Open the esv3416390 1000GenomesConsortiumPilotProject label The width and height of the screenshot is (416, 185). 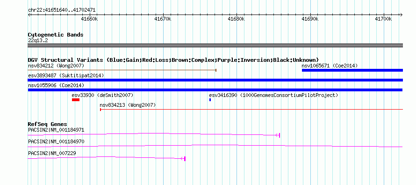[273, 95]
